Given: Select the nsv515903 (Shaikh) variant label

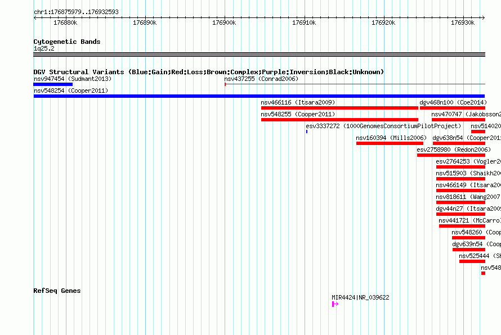Looking at the screenshot, I should coord(468,173).
